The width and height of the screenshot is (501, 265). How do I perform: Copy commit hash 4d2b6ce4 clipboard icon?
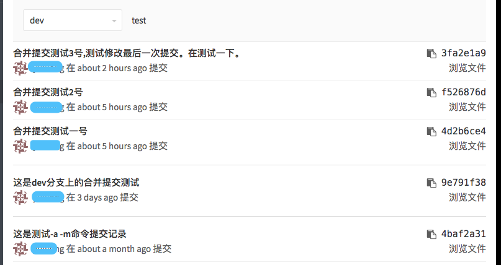[431, 132]
